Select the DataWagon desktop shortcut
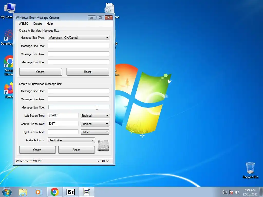 click(7, 37)
